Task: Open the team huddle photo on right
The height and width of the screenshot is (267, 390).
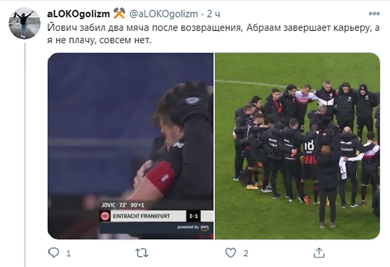Action: (x=297, y=146)
